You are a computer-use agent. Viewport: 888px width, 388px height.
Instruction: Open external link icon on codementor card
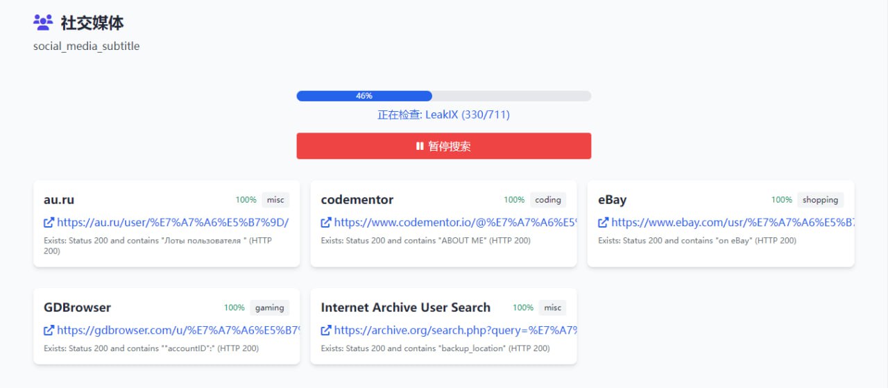[x=326, y=223]
